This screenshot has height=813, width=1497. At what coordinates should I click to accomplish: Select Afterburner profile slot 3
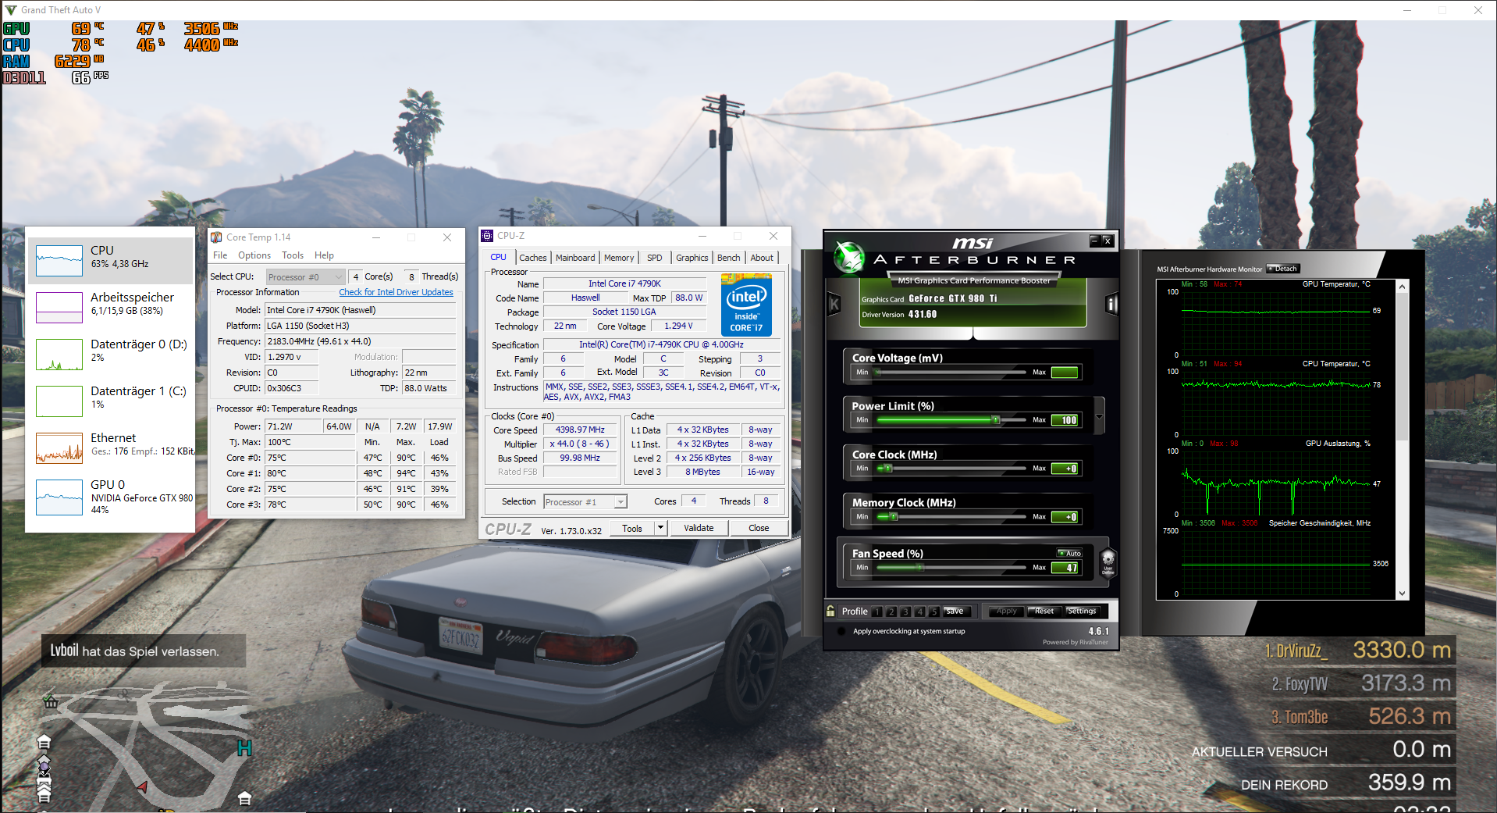coord(905,612)
